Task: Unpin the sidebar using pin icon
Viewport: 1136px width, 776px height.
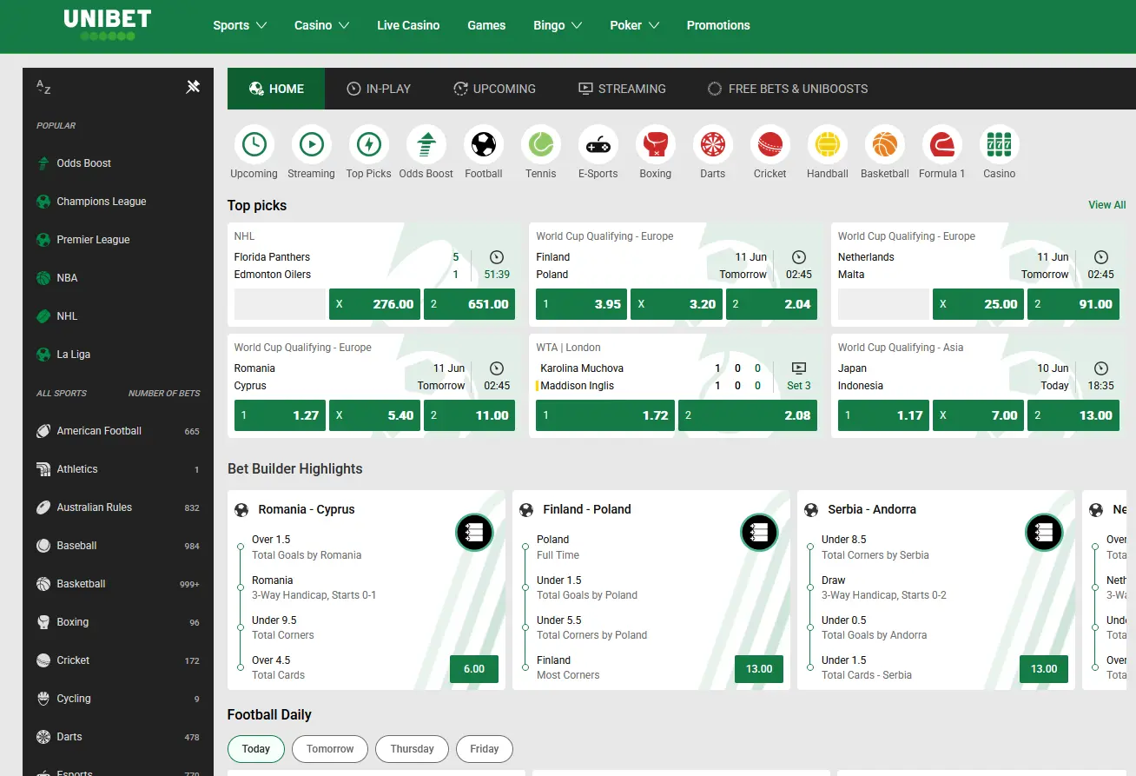Action: pyautogui.click(x=193, y=87)
